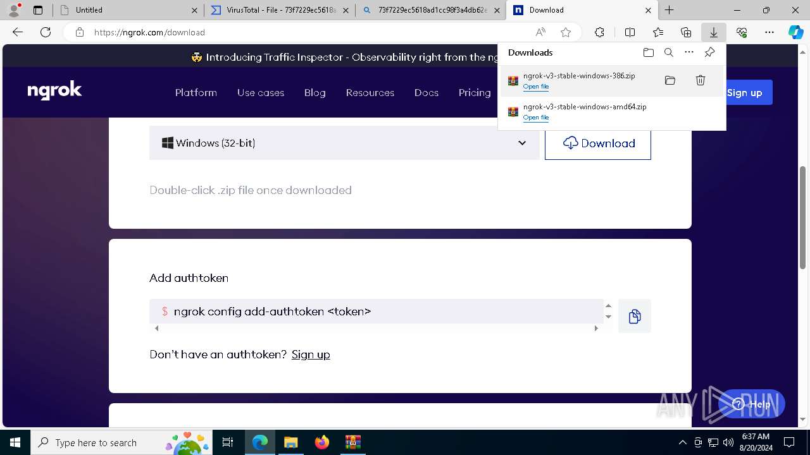This screenshot has height=455, width=810.
Task: Open tab actions menu icon
Action: pyautogui.click(x=38, y=10)
